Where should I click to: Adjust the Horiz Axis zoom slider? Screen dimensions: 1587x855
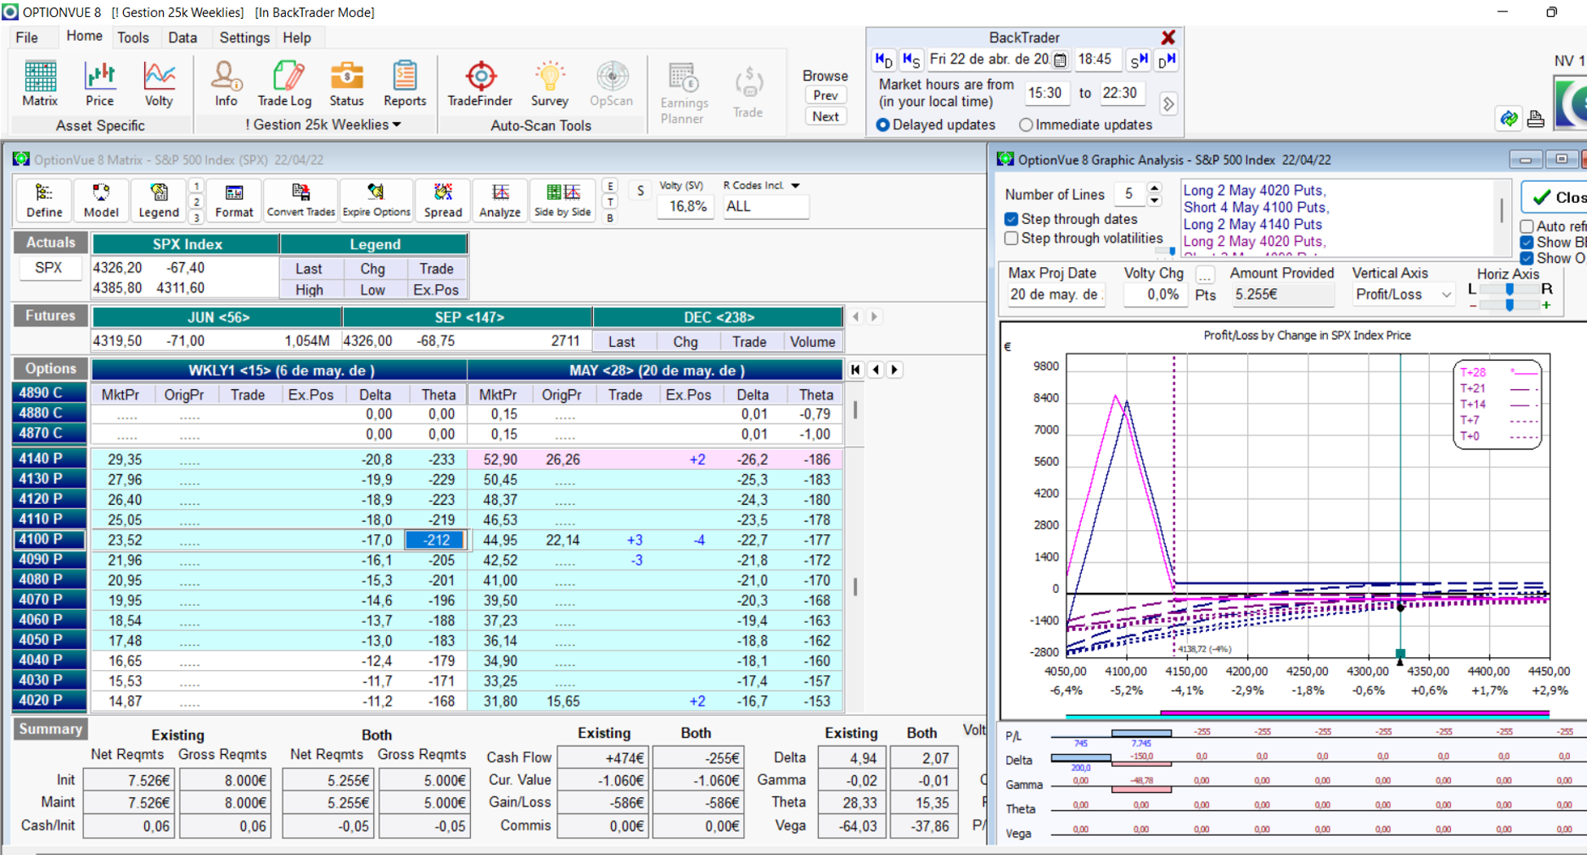point(1510,305)
